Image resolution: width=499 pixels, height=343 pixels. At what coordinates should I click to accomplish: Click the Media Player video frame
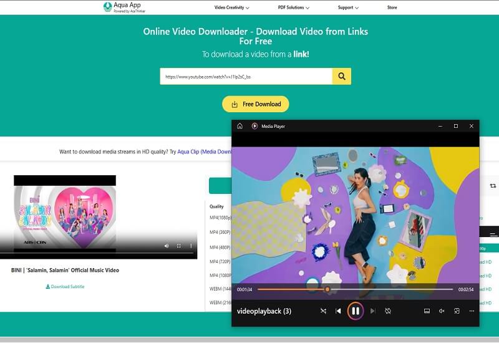pyautogui.click(x=356, y=215)
